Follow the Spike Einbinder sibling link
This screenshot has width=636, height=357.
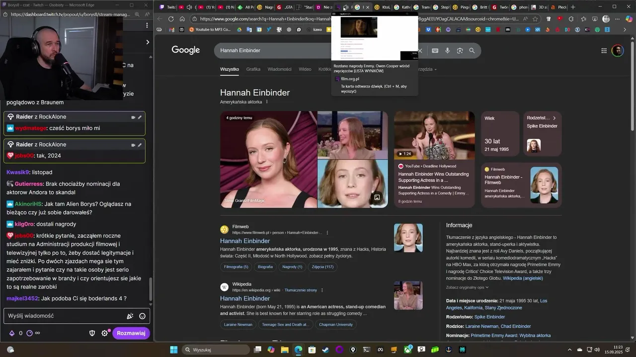click(489, 317)
